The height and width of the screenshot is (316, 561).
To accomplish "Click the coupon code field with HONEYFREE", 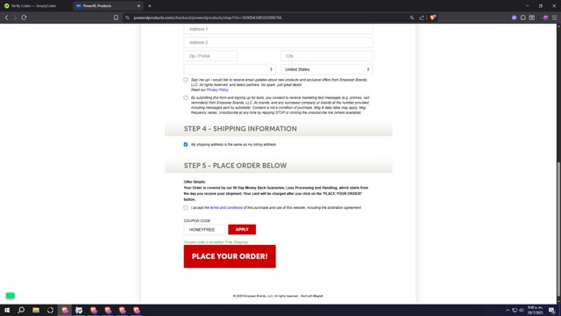I will [x=204, y=229].
